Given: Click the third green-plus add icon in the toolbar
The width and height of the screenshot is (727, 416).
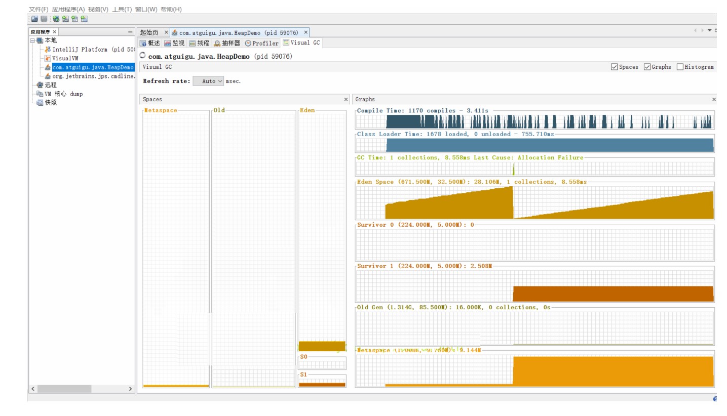Looking at the screenshot, I should [74, 19].
